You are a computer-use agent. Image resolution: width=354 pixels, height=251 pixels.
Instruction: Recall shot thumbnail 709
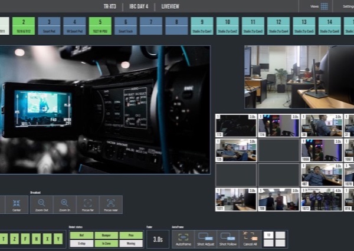[x=279, y=200]
